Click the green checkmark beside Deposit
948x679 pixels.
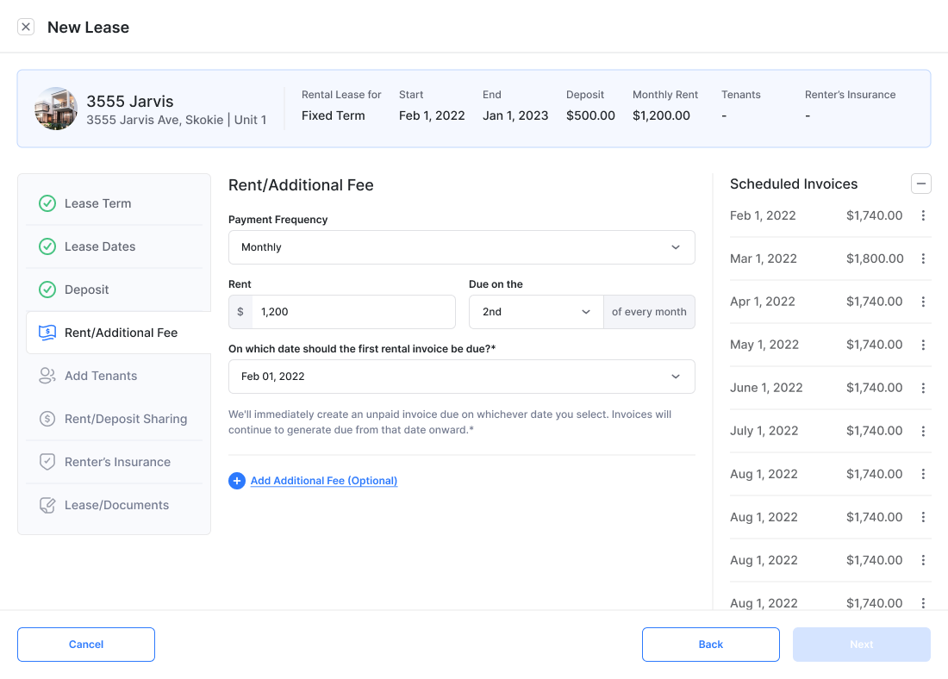[x=47, y=290]
